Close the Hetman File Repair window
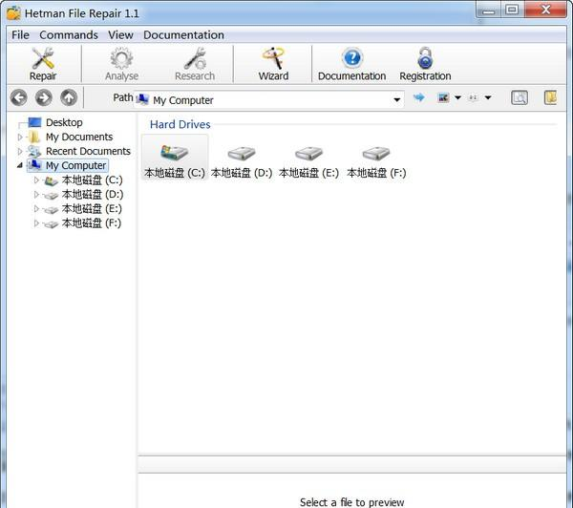Image resolution: width=573 pixels, height=508 pixels. pyautogui.click(x=545, y=10)
